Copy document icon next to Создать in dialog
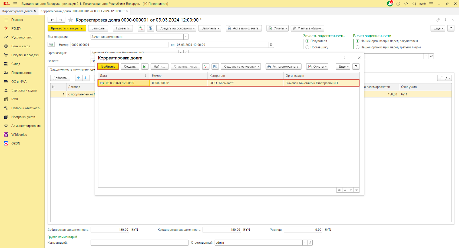This screenshot has width=459, height=248. [x=145, y=67]
